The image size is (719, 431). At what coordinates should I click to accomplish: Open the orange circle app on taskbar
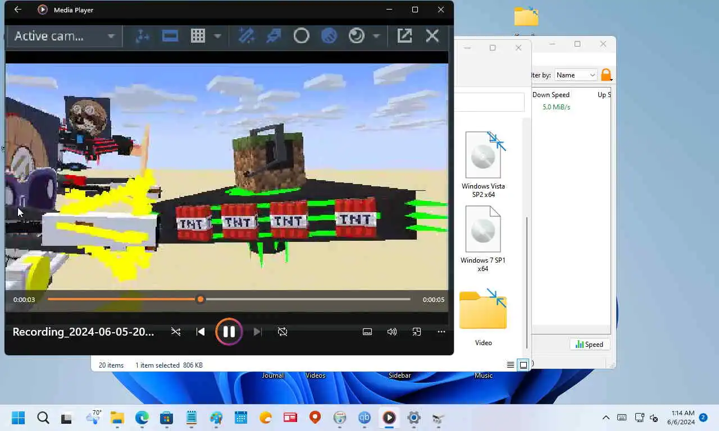(266, 418)
